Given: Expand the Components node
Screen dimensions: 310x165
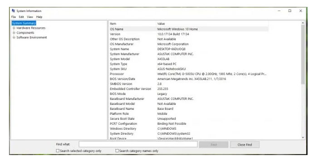Looking at the screenshot, I should click(x=14, y=33).
